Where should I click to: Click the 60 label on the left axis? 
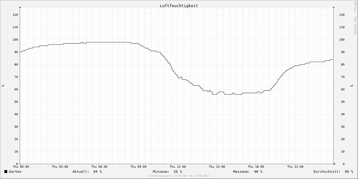pos(16,89)
